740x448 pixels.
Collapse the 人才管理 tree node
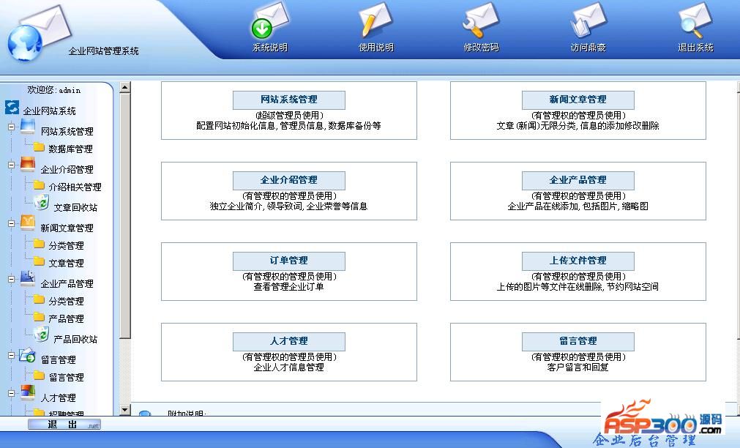point(11,393)
